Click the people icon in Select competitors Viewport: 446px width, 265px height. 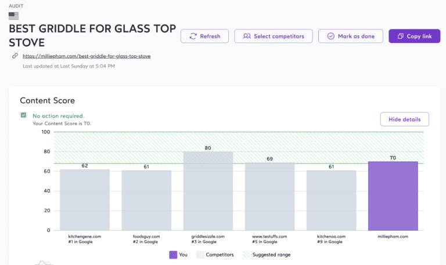tap(247, 36)
